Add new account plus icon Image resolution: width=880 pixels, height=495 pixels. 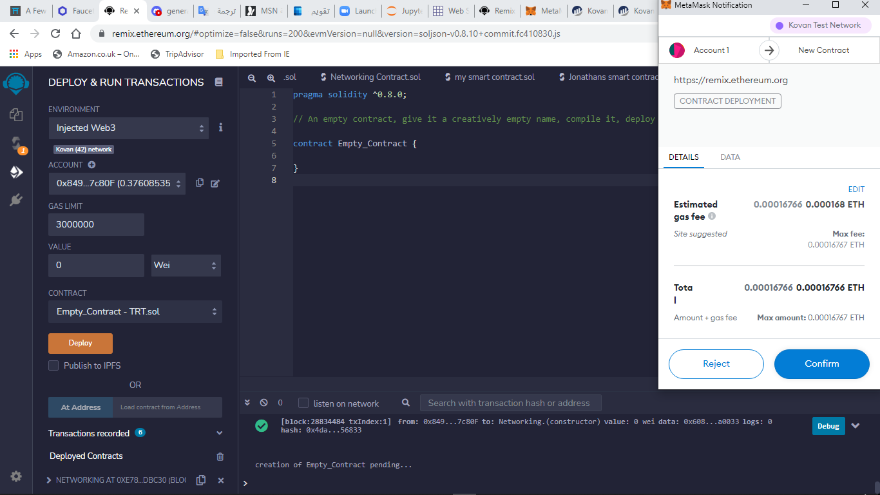[91, 165]
